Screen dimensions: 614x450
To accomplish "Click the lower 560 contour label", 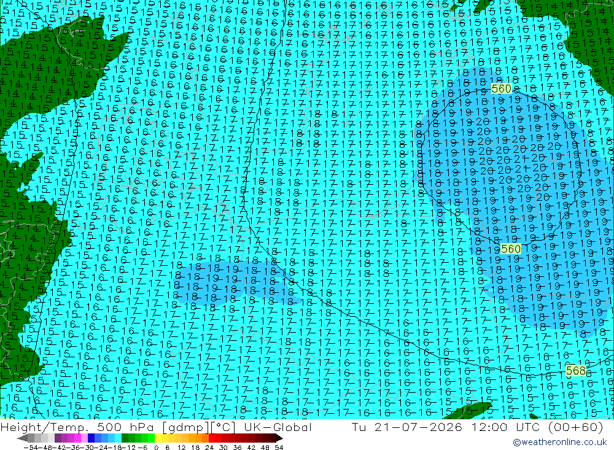I will (511, 249).
